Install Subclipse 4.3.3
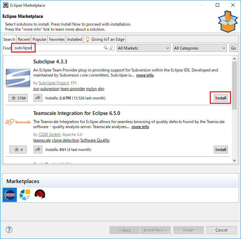The height and width of the screenshot is (239, 241). tap(221, 98)
